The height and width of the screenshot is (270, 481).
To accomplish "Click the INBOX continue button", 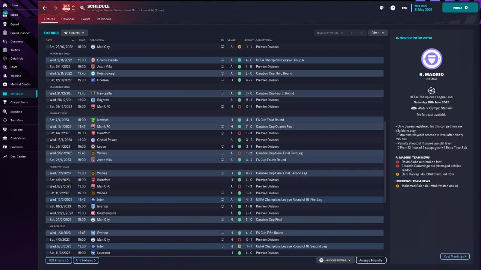I will pos(460,7).
